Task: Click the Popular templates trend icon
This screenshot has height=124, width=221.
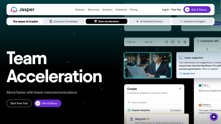Action: point(129,110)
